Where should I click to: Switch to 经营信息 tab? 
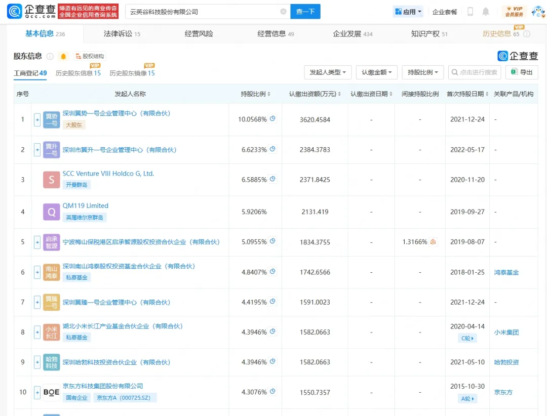(x=276, y=34)
